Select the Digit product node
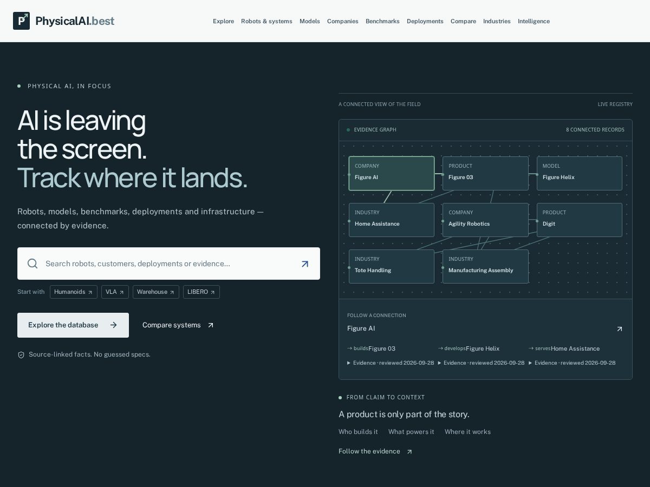The height and width of the screenshot is (487, 650). click(x=580, y=220)
